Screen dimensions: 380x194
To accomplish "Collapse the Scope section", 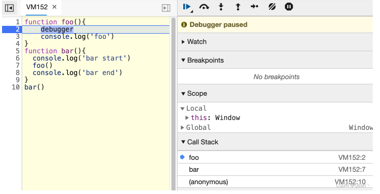I will [x=183, y=94].
